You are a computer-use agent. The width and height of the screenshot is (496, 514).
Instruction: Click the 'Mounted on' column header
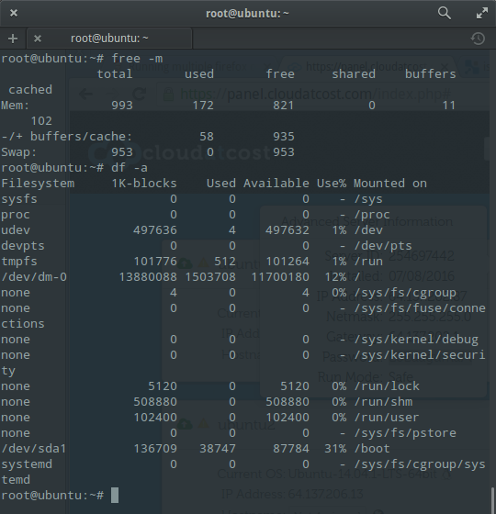390,184
